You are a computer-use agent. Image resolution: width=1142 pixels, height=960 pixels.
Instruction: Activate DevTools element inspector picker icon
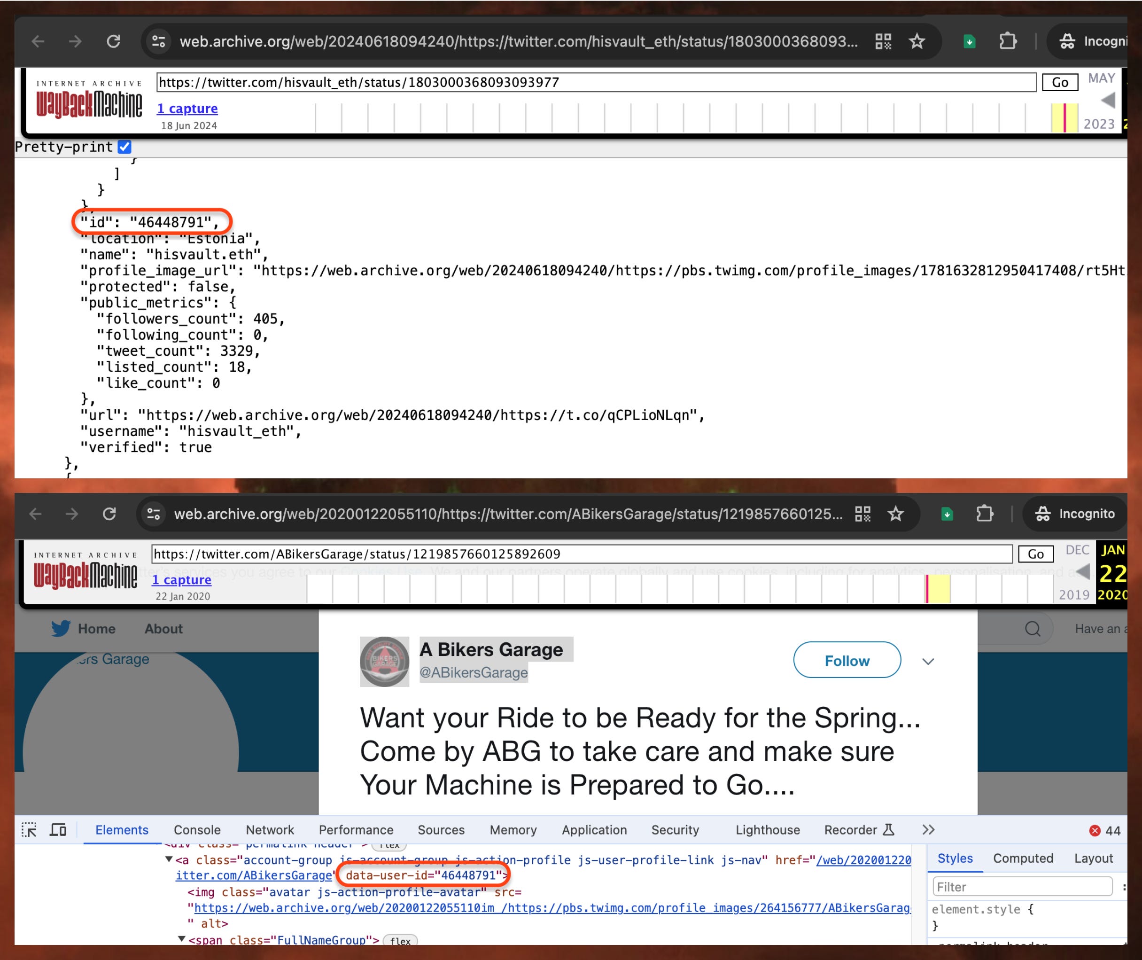point(29,830)
